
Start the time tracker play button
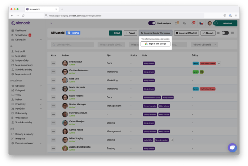(215, 23)
